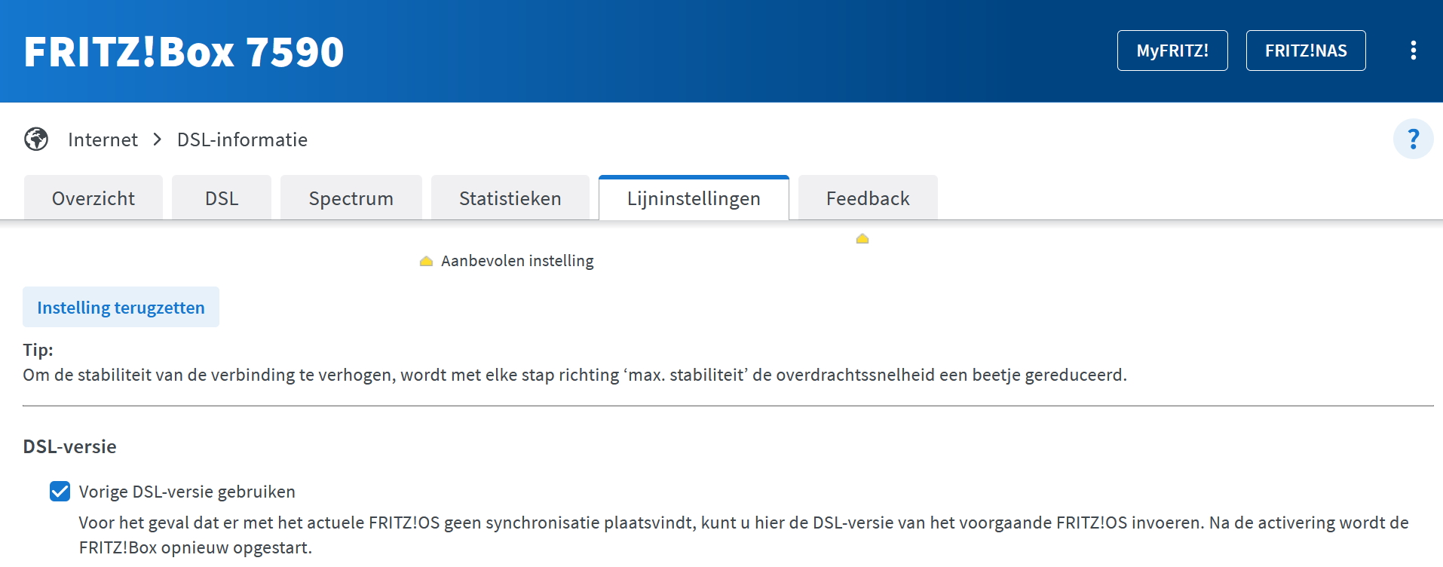1443x567 pixels.
Task: Toggle the Vorige DSL-versie gebruiken checkbox
Action: [x=60, y=492]
